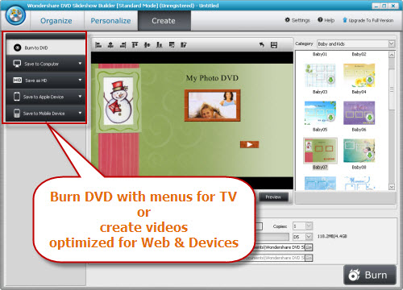Expand the Save to Computer arrow

point(80,64)
